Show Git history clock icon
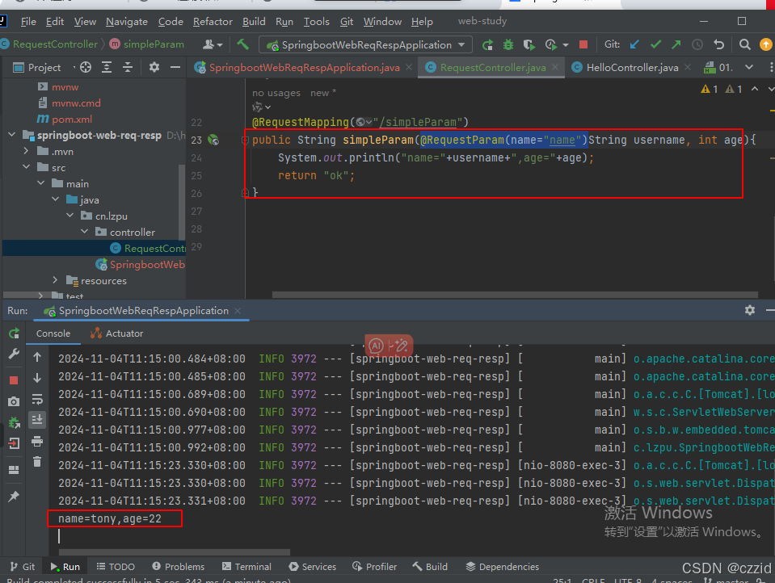This screenshot has width=775, height=583. pos(697,45)
